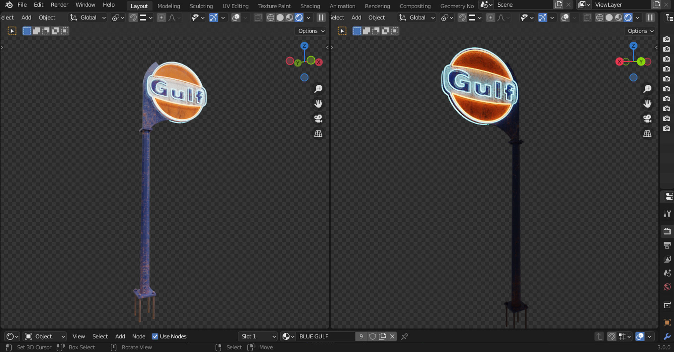This screenshot has width=674, height=352.
Task: Choose Extend selection mode in left viewport
Action: 36,31
